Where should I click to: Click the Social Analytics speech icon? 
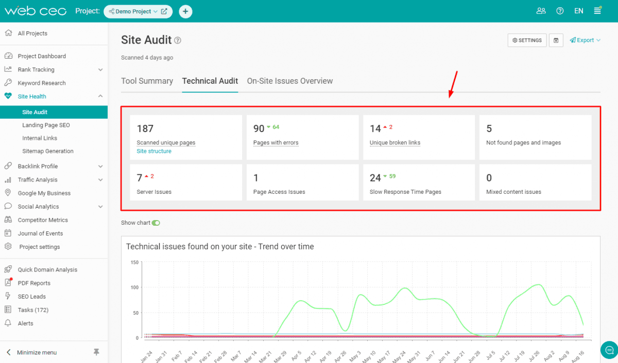pos(8,206)
